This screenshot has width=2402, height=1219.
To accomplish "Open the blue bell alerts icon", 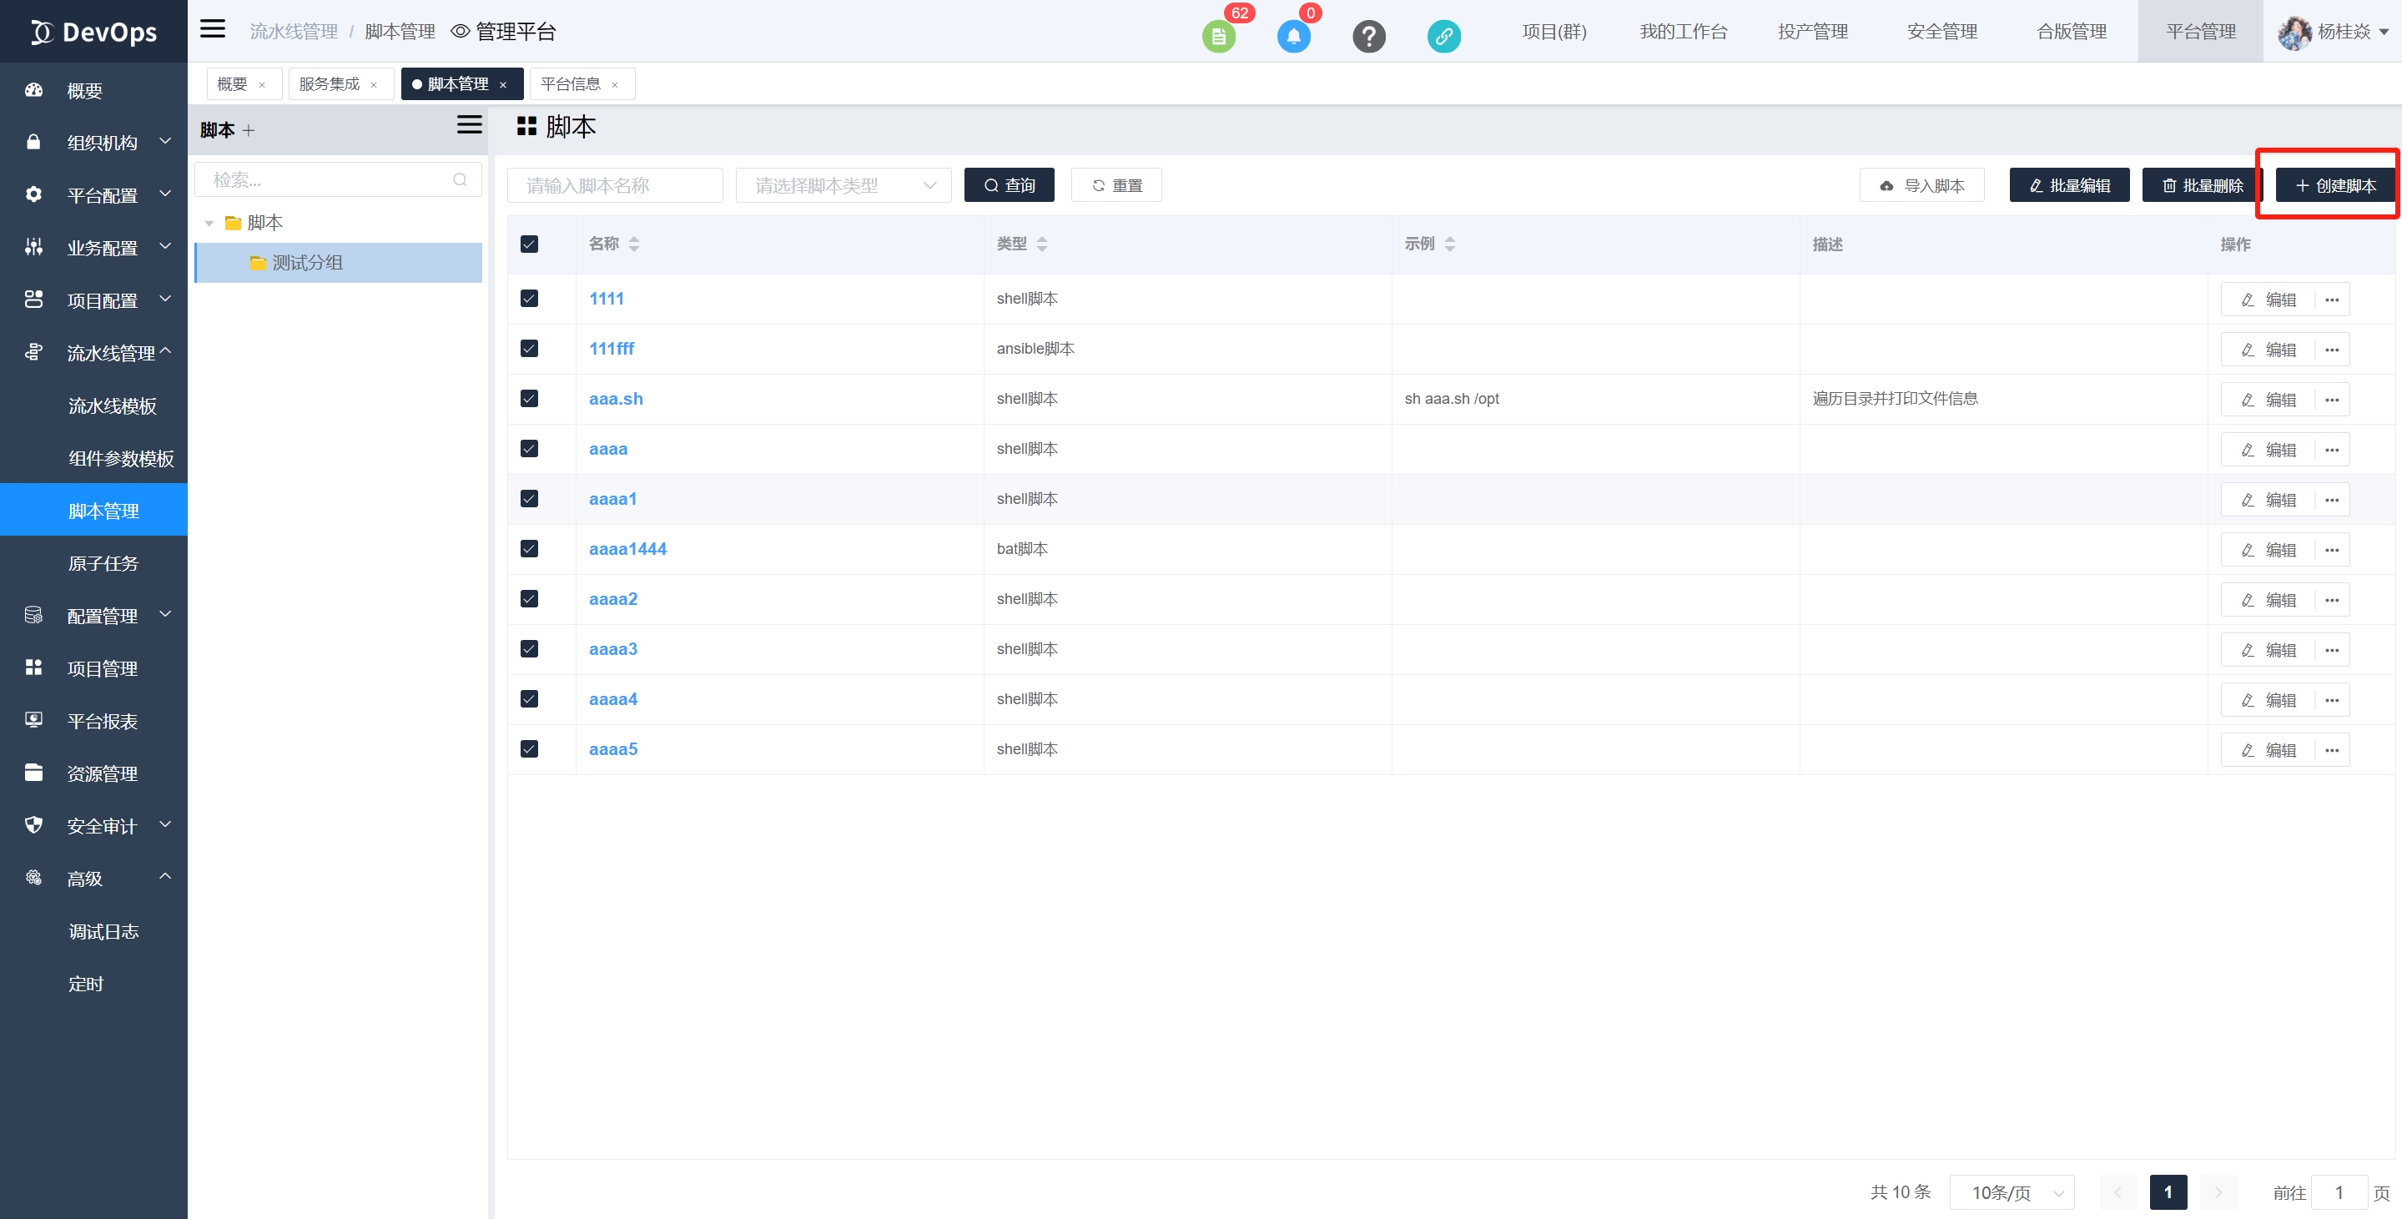I will pyautogui.click(x=1293, y=37).
